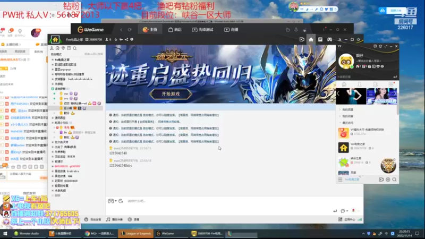Expand 虎城警备 channel tree item
The height and width of the screenshot is (239, 425).
(x=53, y=79)
